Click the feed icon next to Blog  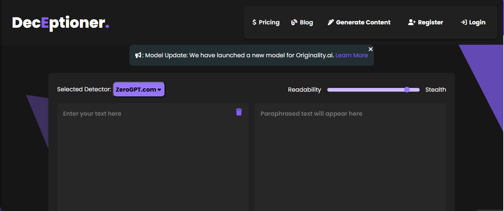pos(294,23)
